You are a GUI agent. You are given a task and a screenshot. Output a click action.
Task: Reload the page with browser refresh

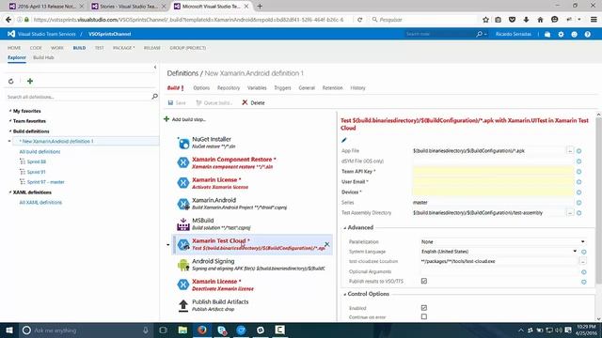359,20
